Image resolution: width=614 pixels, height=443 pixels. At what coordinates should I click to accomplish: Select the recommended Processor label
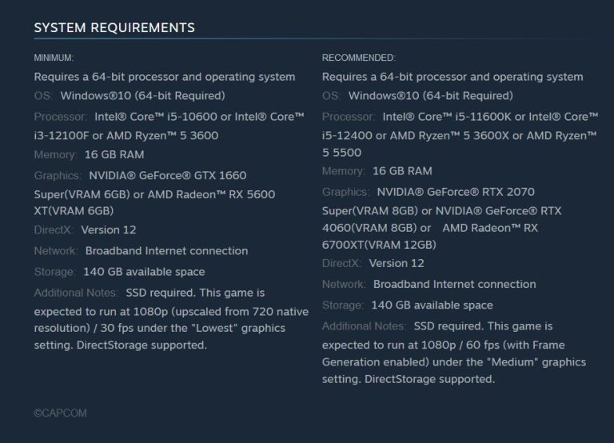(x=349, y=117)
